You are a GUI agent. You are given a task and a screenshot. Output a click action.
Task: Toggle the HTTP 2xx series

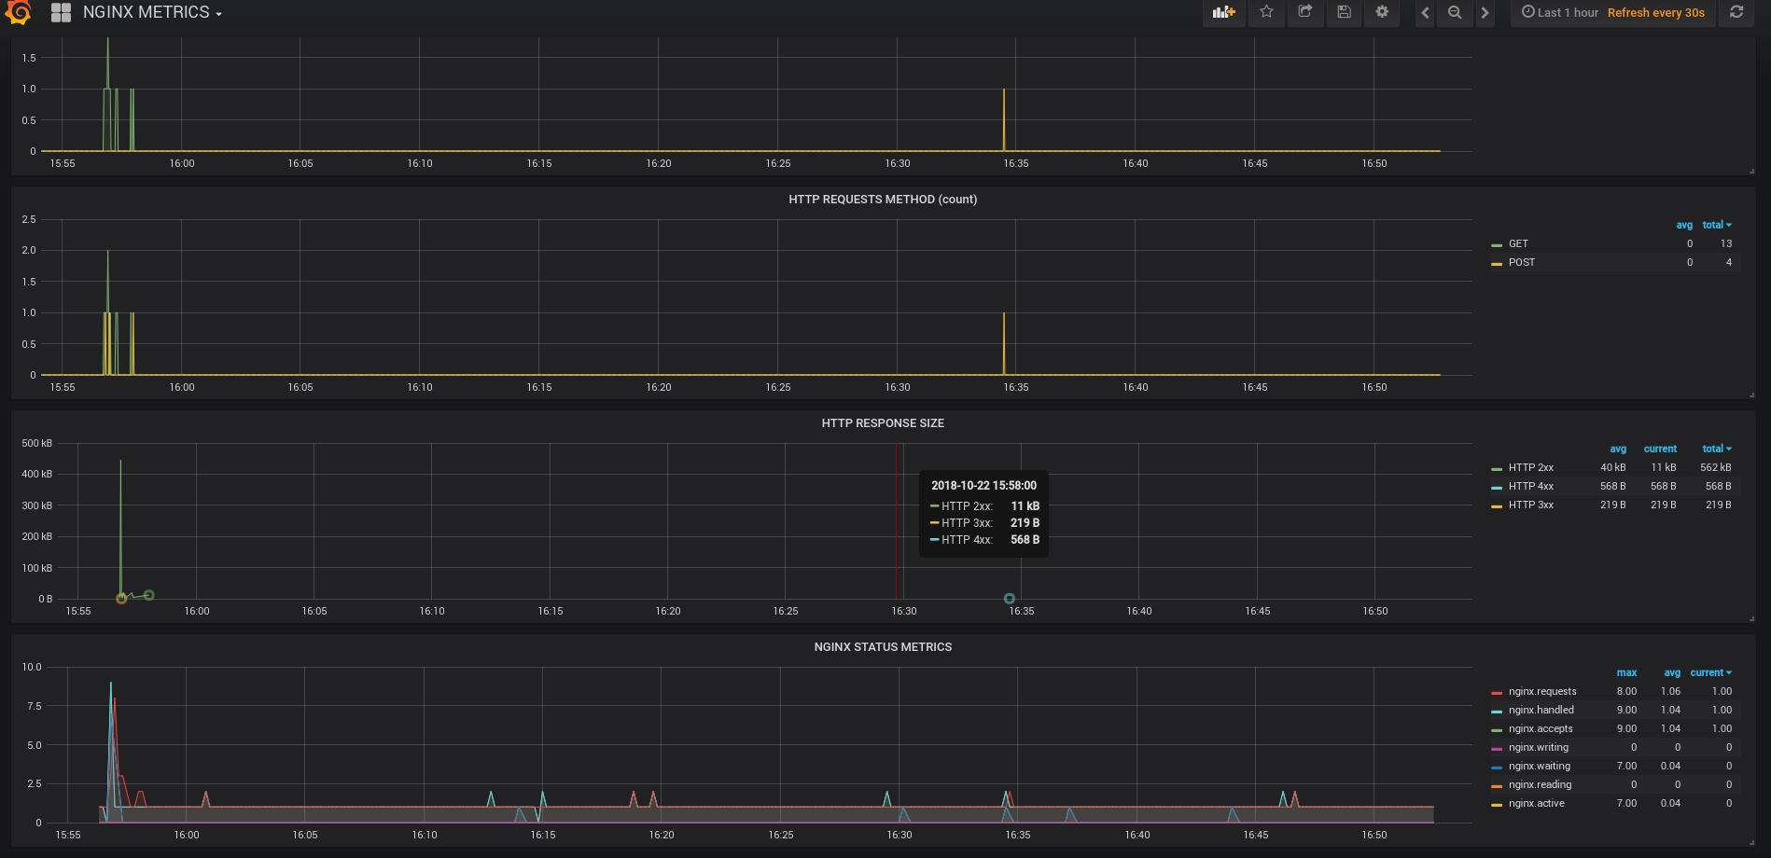(x=1531, y=467)
